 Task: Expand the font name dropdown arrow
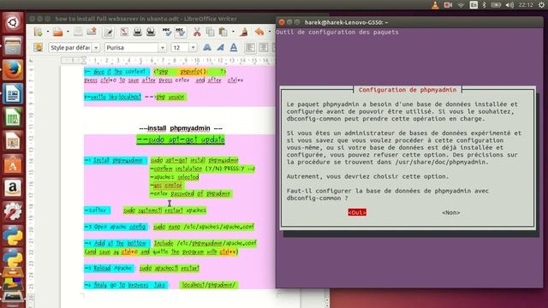163,48
